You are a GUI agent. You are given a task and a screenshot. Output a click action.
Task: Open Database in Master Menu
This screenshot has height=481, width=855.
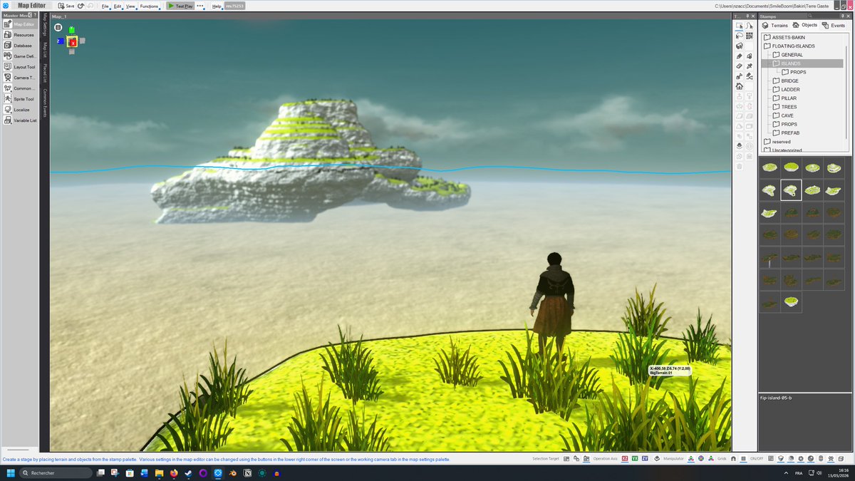pyautogui.click(x=19, y=45)
